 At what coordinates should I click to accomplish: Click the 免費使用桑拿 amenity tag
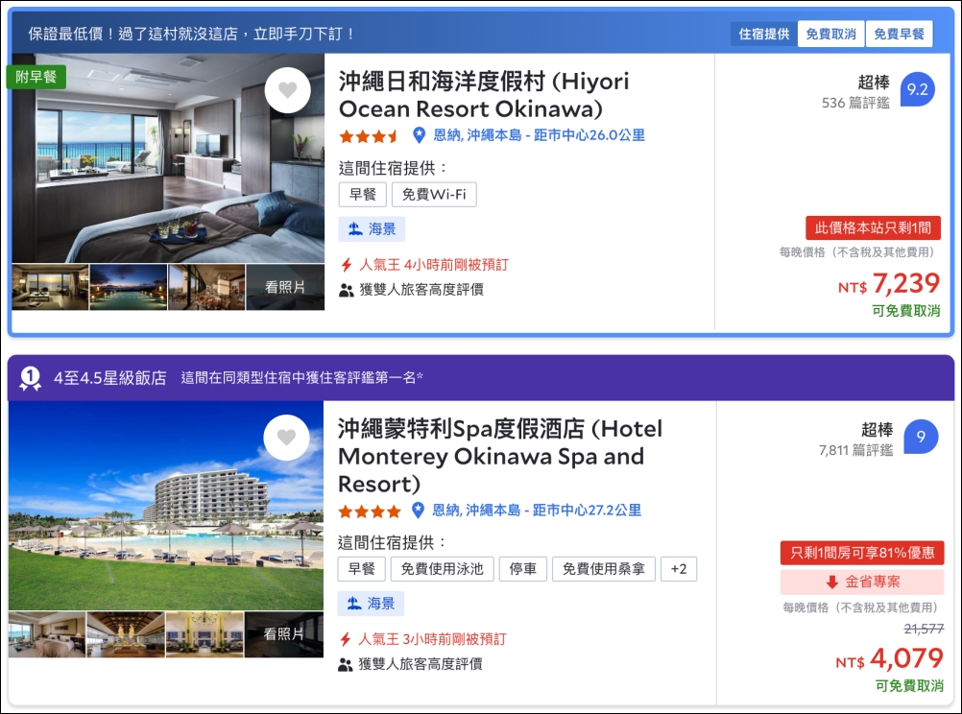tap(604, 569)
